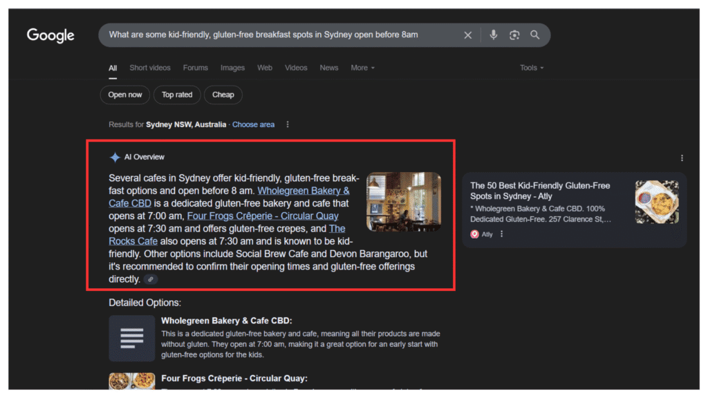708x398 pixels.
Task: Open Four Frogs Crêperie food thumbnail
Action: [x=132, y=381]
